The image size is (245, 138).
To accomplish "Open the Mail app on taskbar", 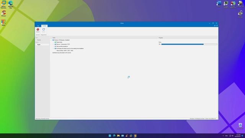I will point(122,136).
